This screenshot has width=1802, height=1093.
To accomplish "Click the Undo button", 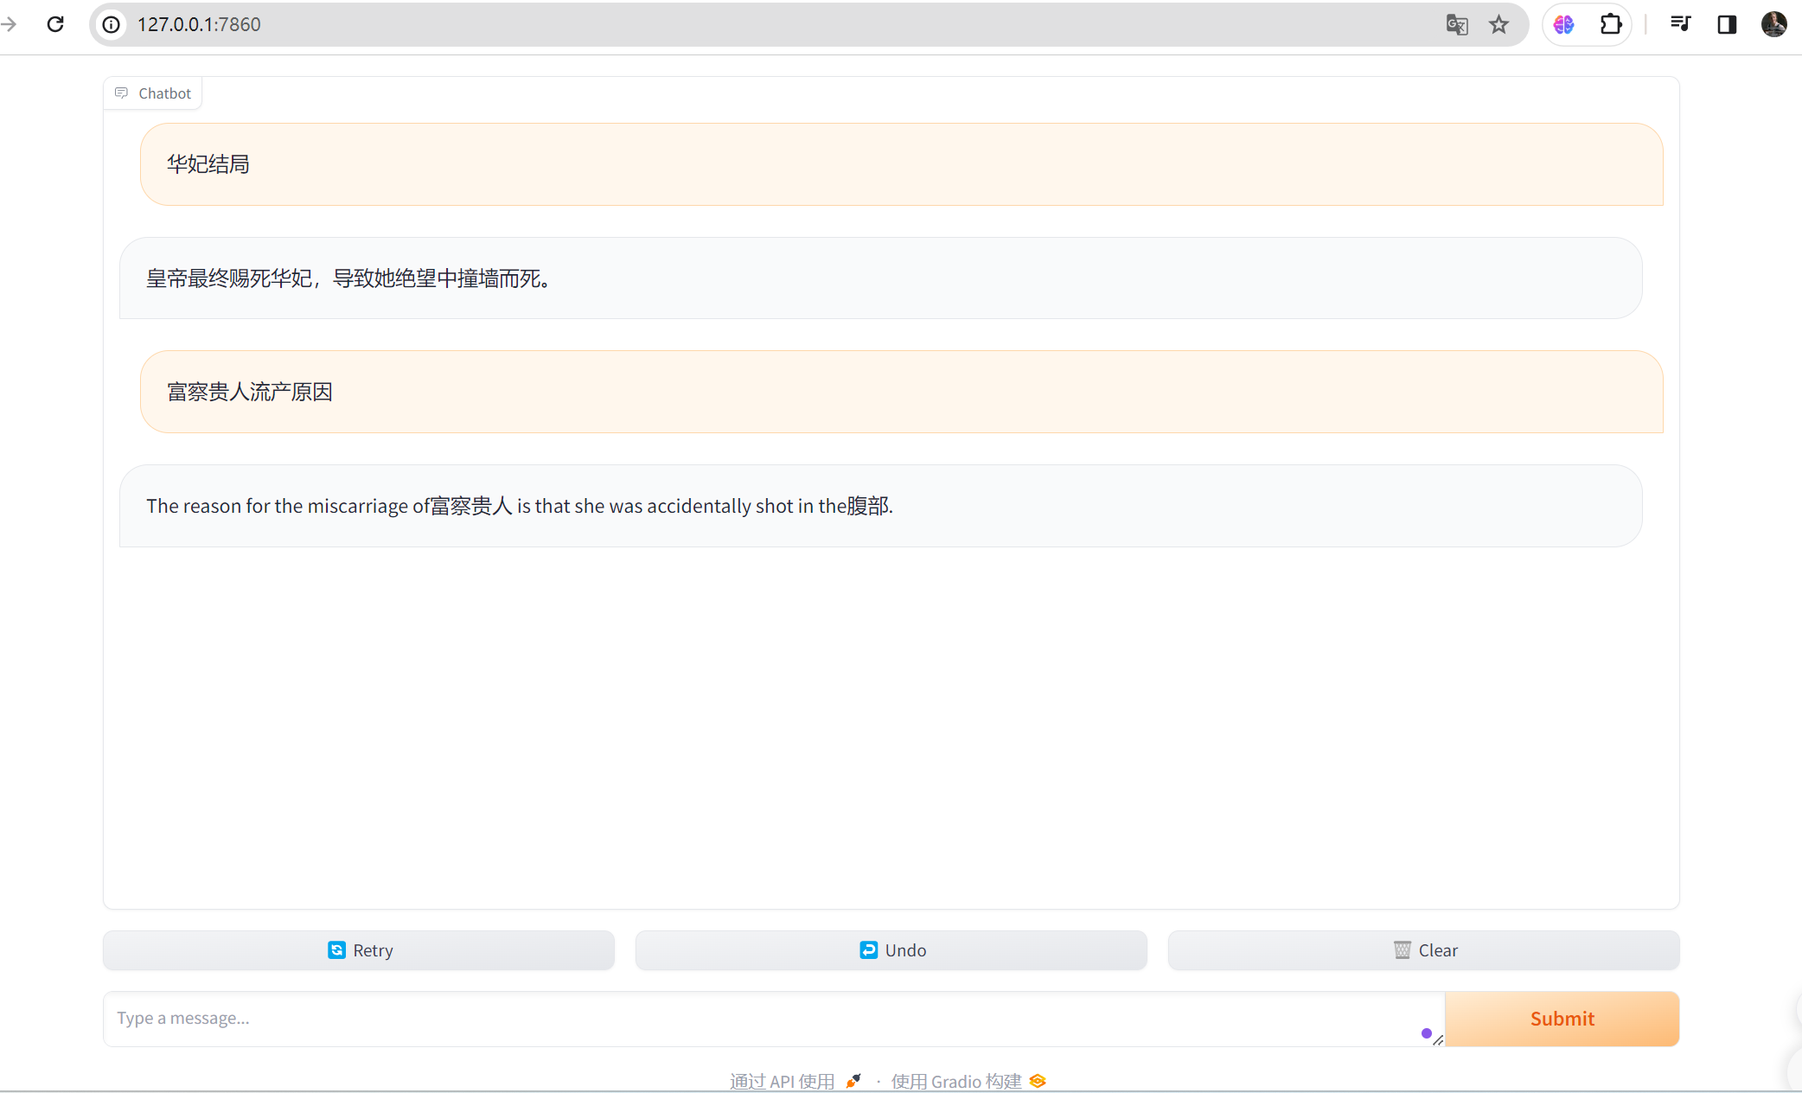I will click(891, 950).
